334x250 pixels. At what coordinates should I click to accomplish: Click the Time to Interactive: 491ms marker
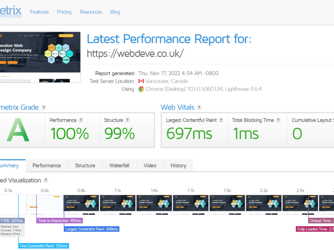[59, 221]
